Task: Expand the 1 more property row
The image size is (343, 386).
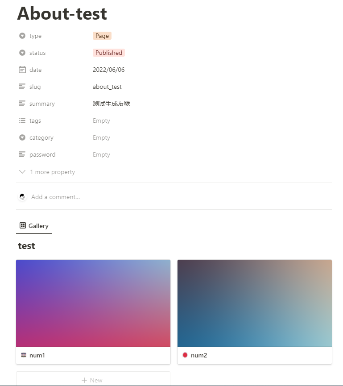Action: pos(47,172)
